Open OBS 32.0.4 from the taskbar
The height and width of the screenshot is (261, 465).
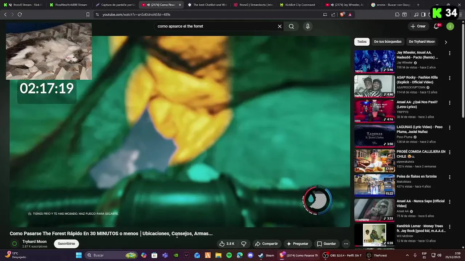pos(342,255)
